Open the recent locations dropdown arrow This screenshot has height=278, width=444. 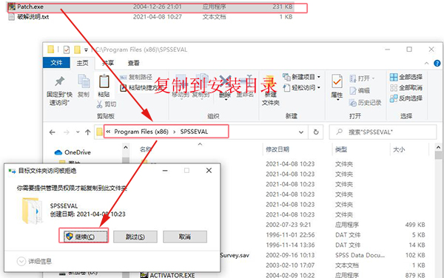(x=78, y=132)
